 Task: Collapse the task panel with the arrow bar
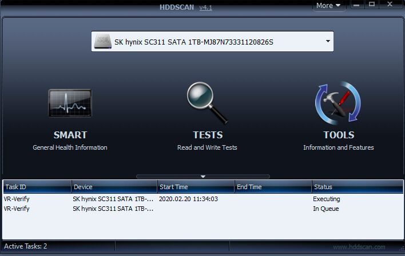[x=203, y=177]
